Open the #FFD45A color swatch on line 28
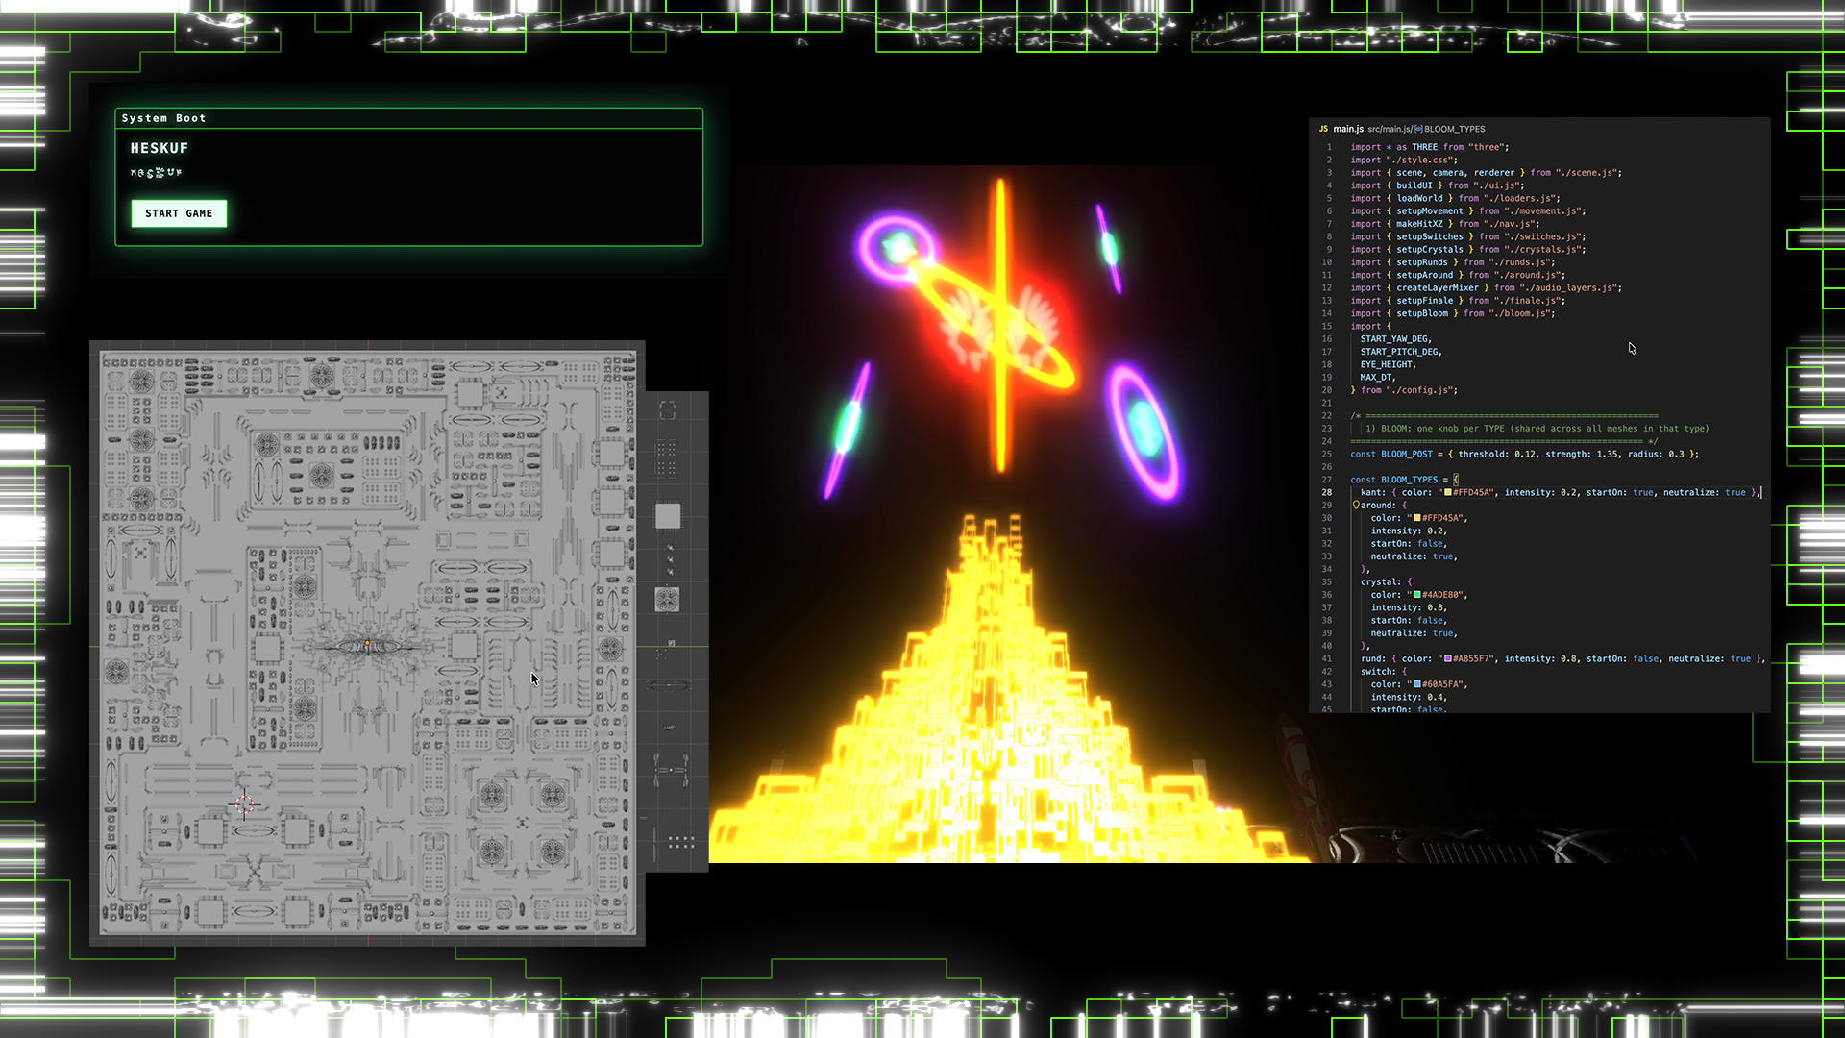The width and height of the screenshot is (1845, 1038). 1448,492
